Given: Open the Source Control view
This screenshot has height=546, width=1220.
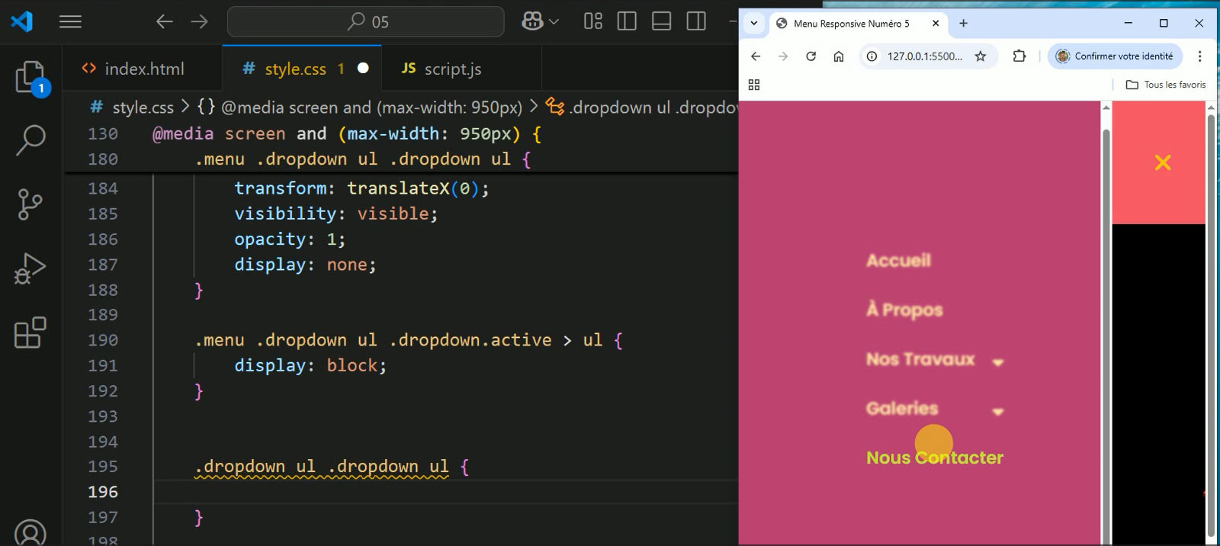Looking at the screenshot, I should tap(30, 204).
